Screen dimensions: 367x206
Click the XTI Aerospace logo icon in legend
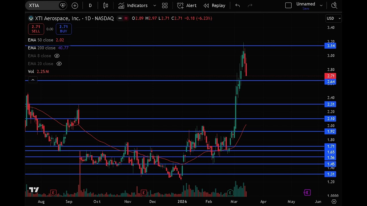pos(31,18)
